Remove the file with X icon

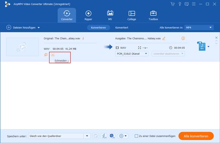[x=216, y=38]
